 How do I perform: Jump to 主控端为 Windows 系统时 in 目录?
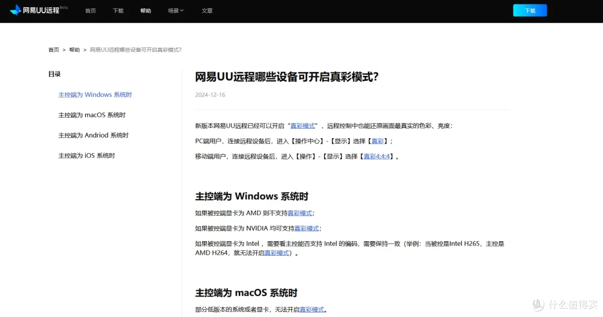pos(95,95)
